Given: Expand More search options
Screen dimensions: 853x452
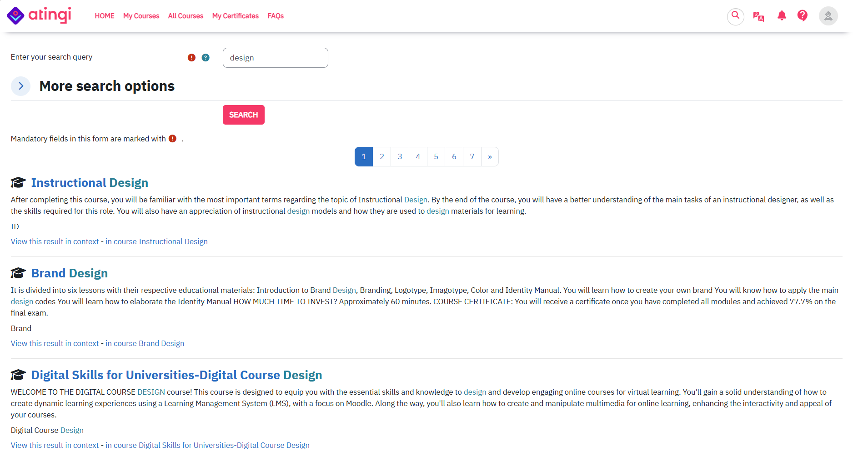Looking at the screenshot, I should point(21,86).
